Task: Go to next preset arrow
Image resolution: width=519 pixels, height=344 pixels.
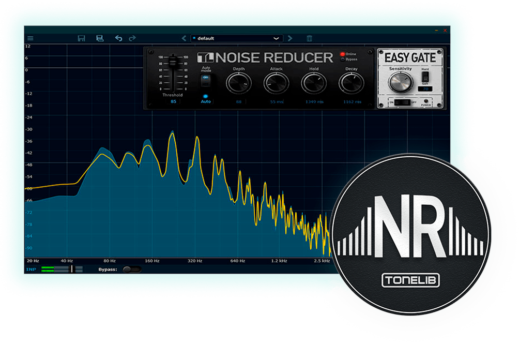Action: [x=290, y=38]
